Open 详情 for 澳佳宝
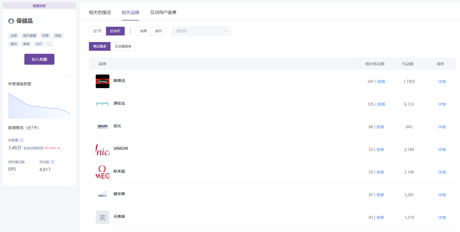The width and height of the screenshot is (460, 232). pyautogui.click(x=442, y=104)
